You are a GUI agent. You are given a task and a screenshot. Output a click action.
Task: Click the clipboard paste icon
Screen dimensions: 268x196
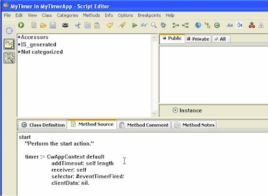(97, 25)
